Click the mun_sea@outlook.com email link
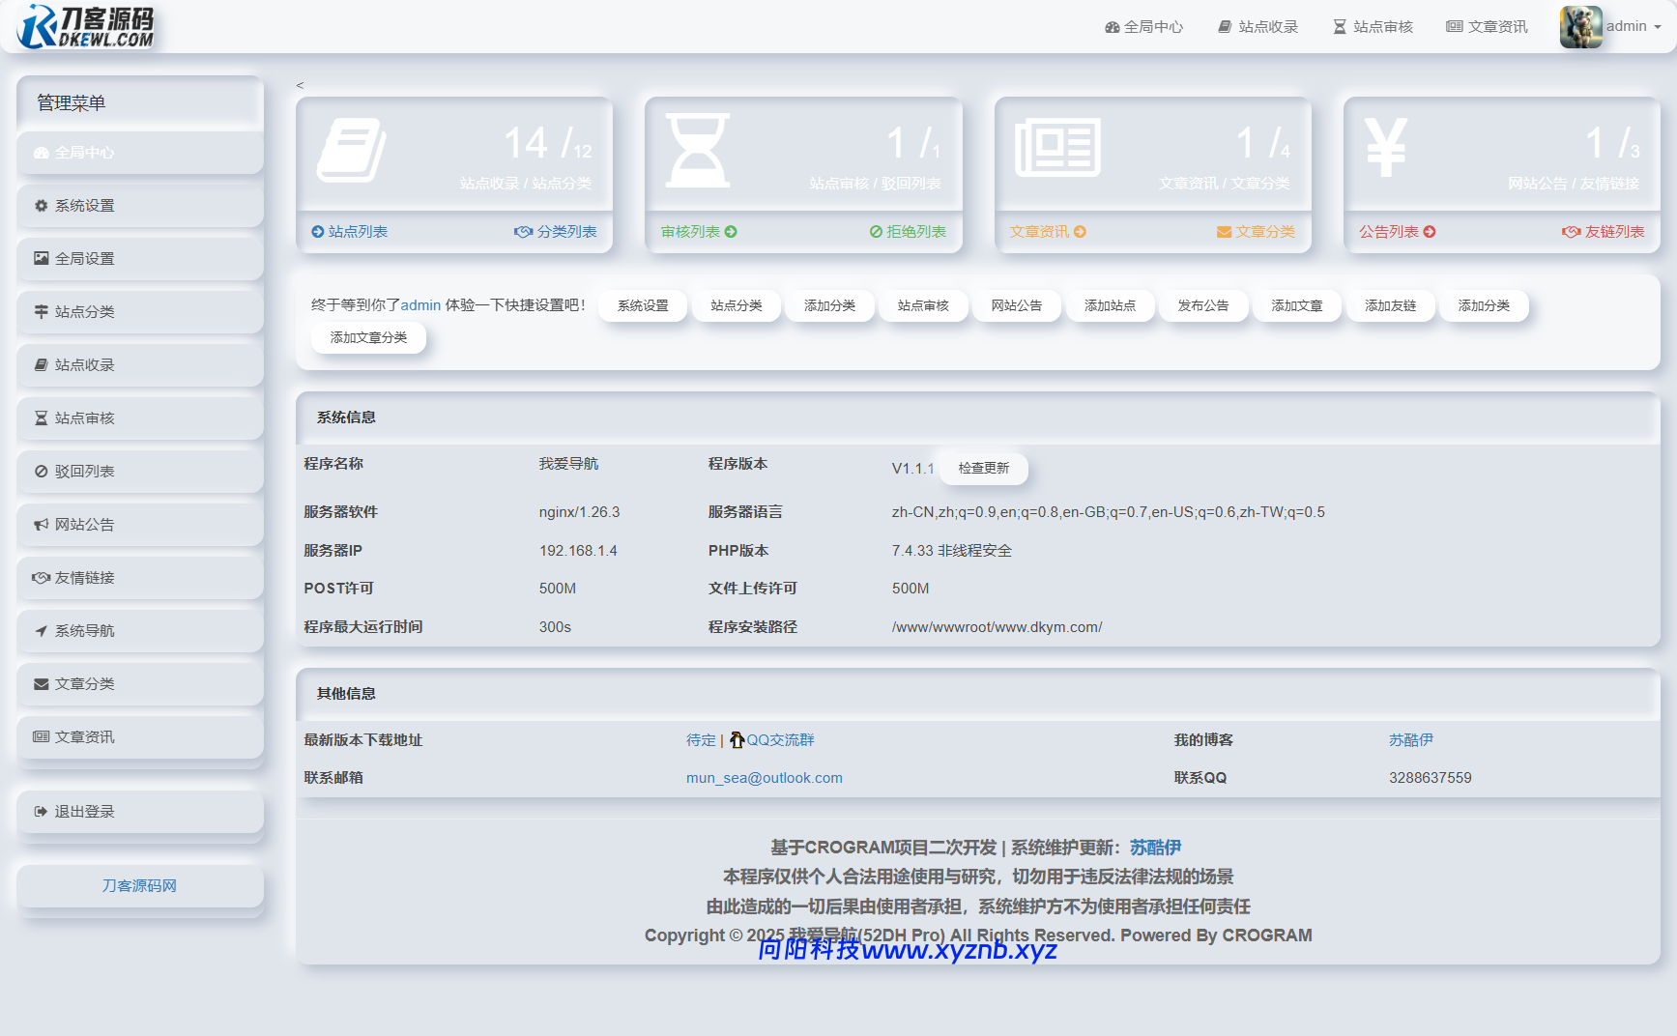This screenshot has width=1677, height=1036. (x=764, y=778)
